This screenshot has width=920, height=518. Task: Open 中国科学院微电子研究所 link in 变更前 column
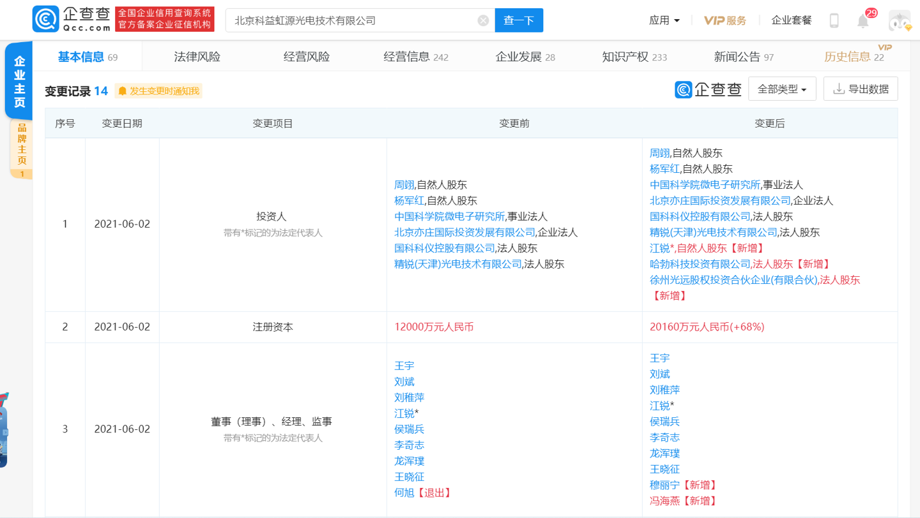coord(450,217)
